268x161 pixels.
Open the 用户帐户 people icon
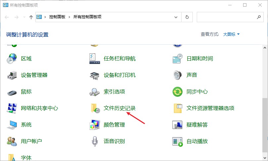coord(12,141)
